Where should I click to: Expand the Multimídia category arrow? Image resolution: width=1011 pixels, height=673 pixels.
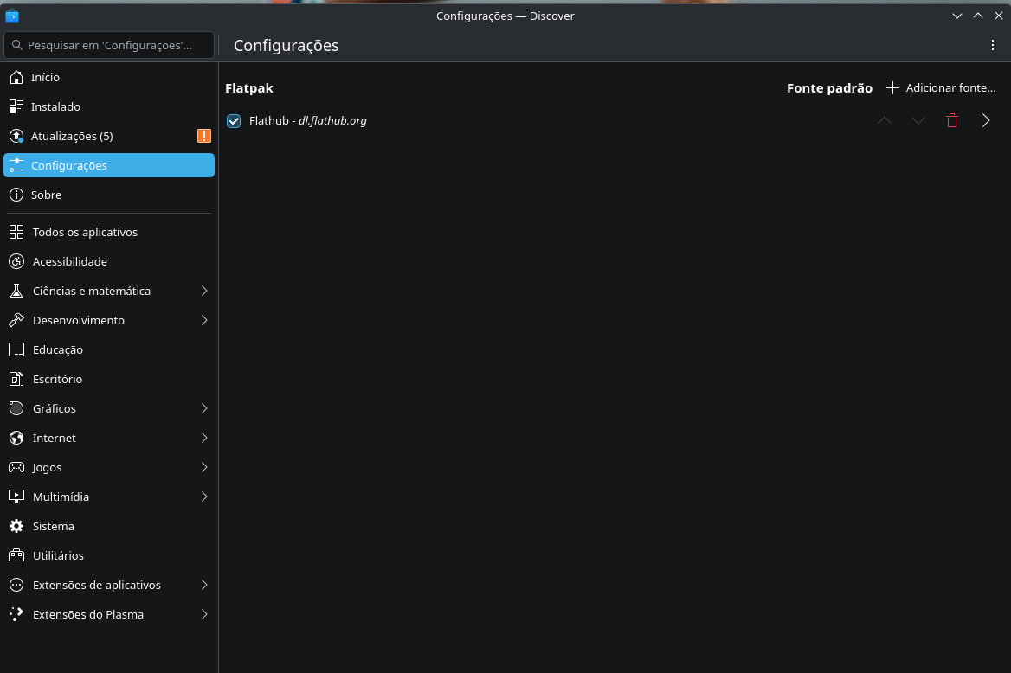coord(204,497)
